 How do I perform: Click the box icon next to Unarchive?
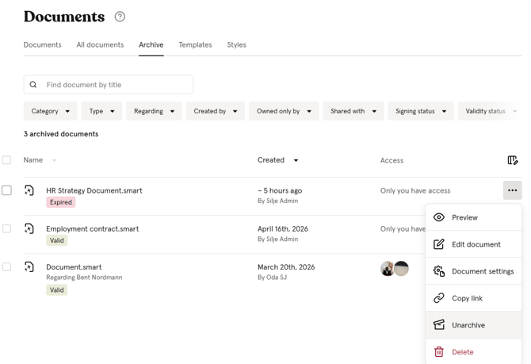click(439, 324)
